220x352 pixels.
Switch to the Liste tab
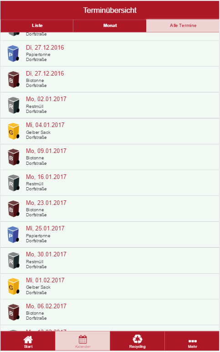(37, 26)
